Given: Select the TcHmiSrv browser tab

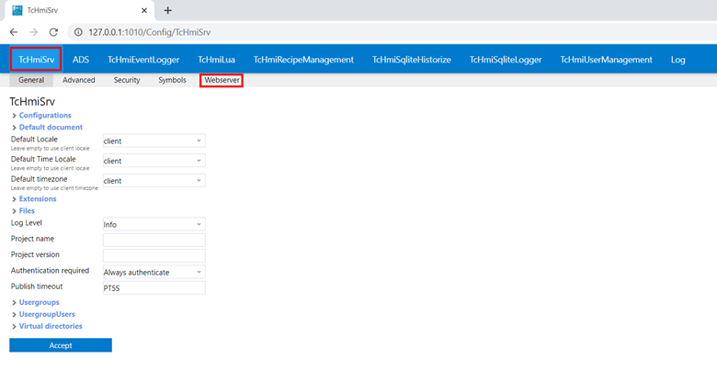Looking at the screenshot, I should pos(79,10).
